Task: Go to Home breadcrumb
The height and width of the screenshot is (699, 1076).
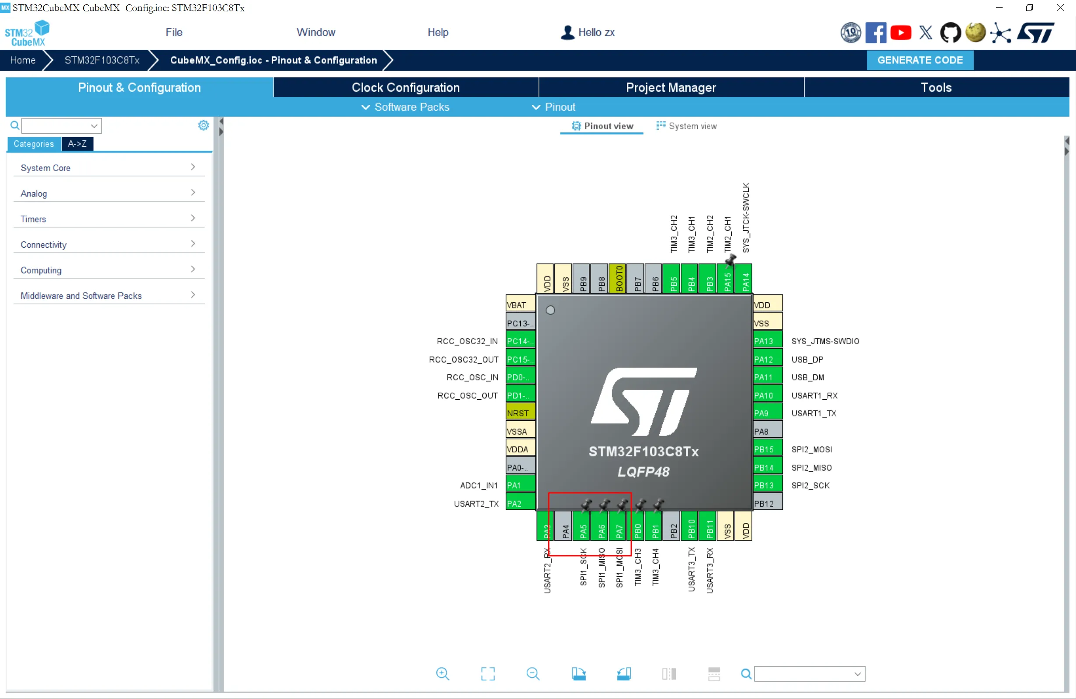Action: click(x=23, y=60)
